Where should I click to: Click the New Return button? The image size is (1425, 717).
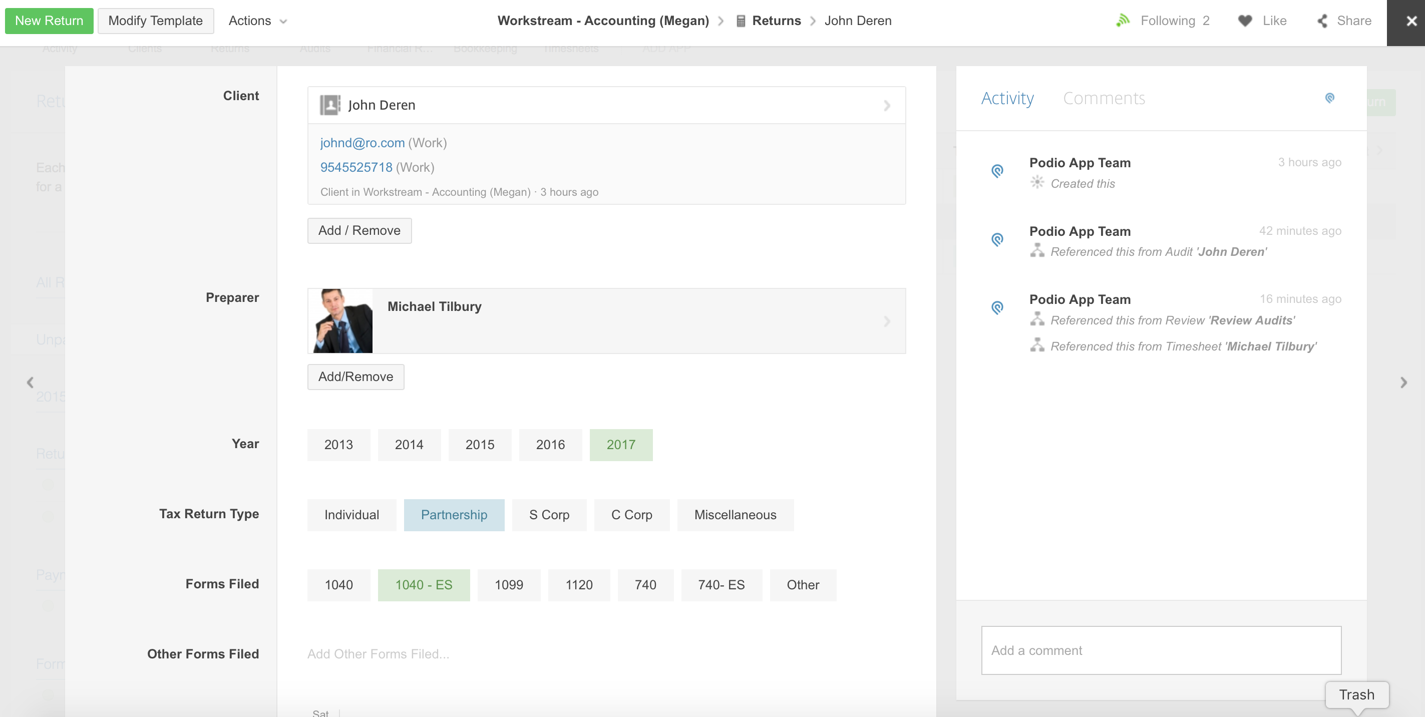coord(49,21)
